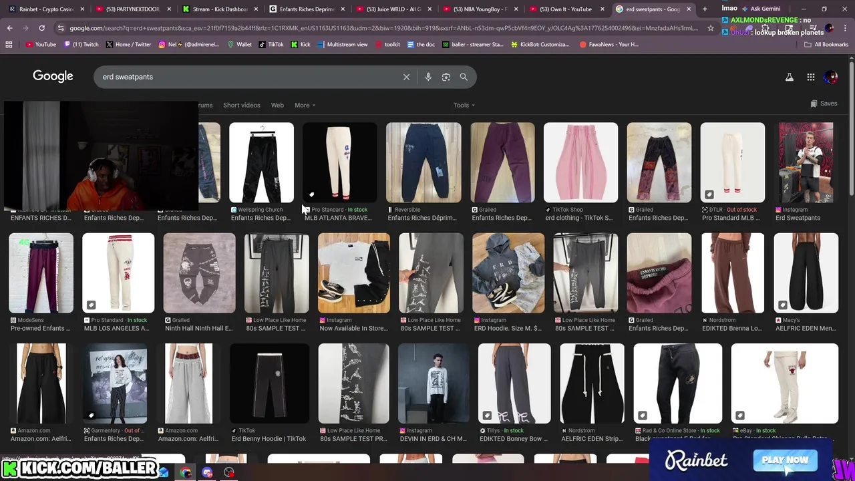
Task: Start voice search with the microphone icon
Action: 428,77
